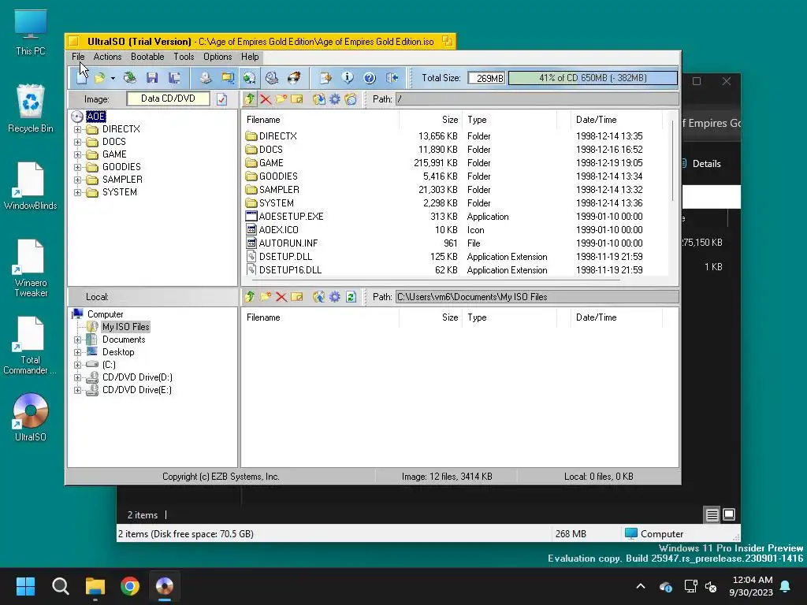
Task: Open the Options menu
Action: pos(218,57)
